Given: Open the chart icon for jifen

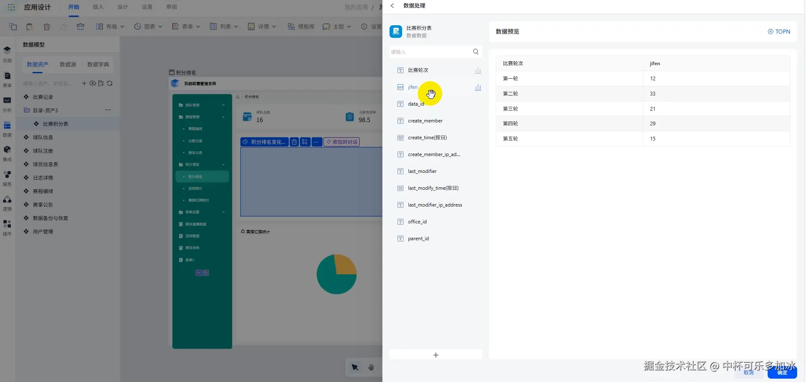Looking at the screenshot, I should (x=478, y=88).
